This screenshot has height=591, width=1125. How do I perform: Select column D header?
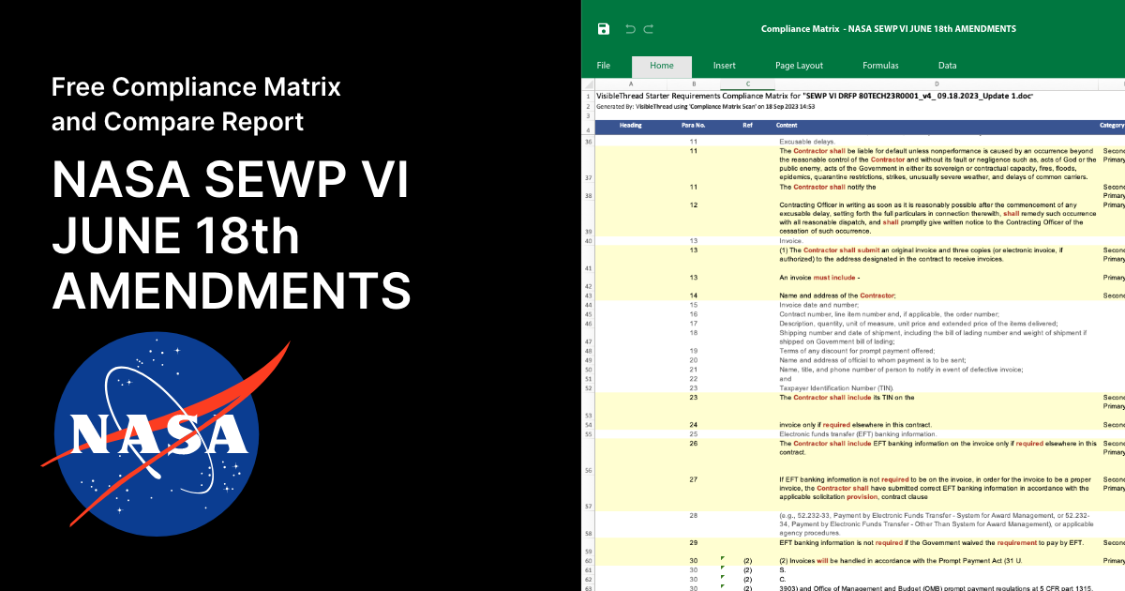pyautogui.click(x=936, y=85)
